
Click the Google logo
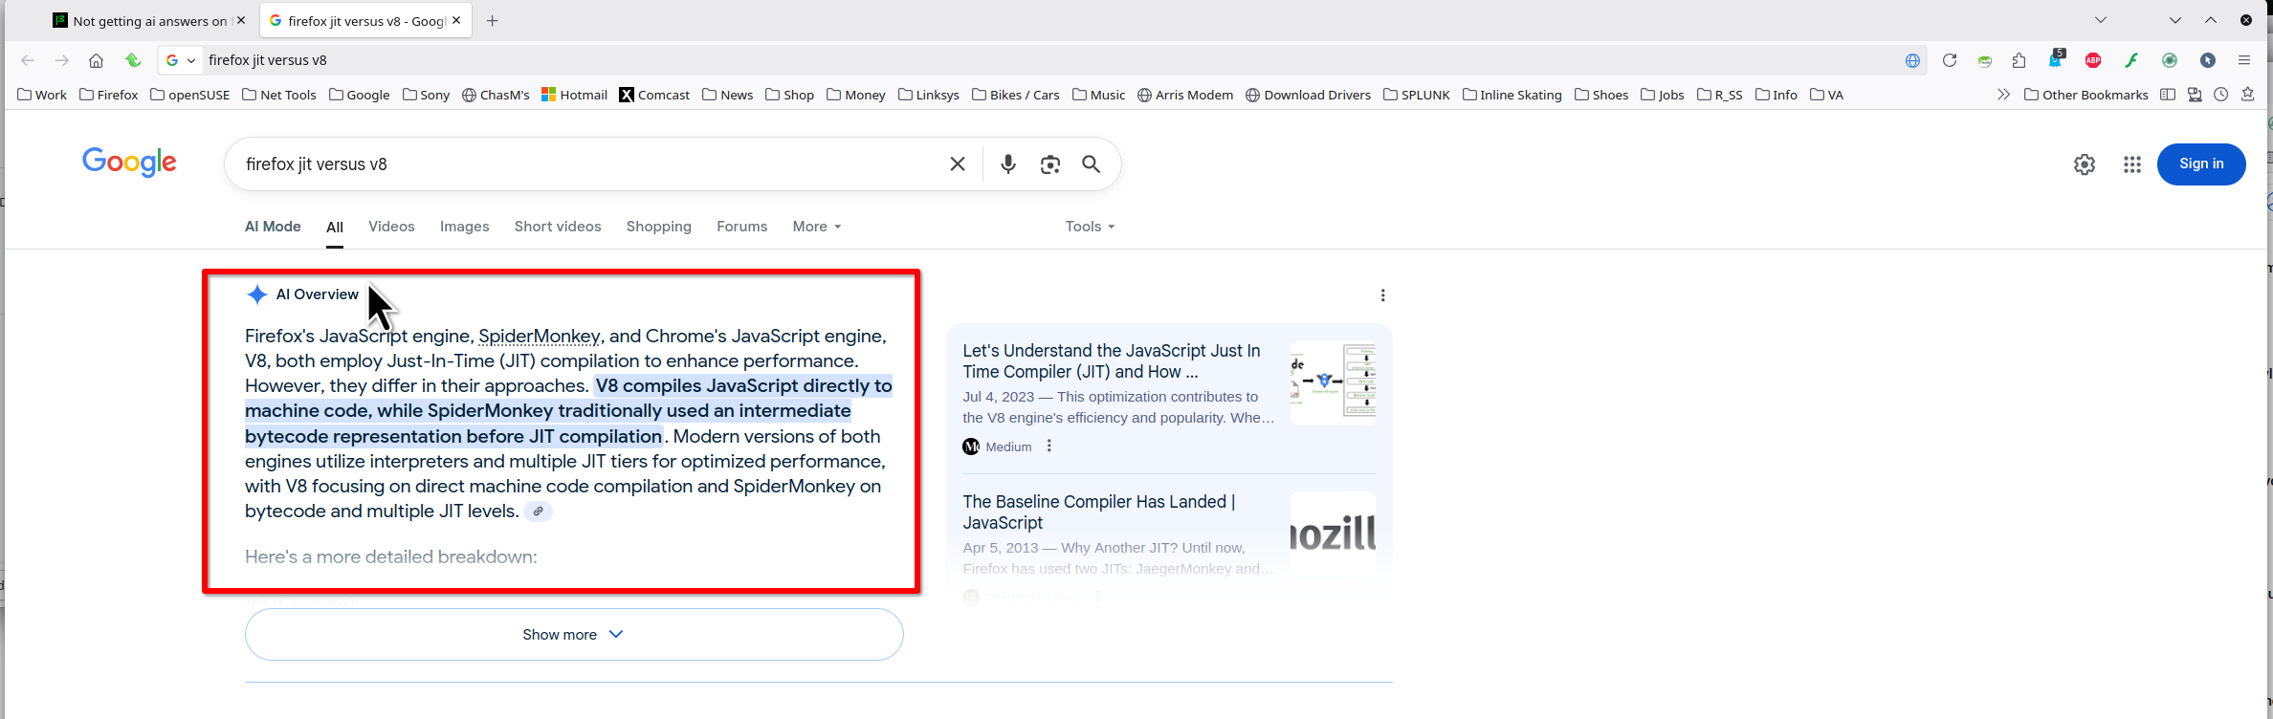(x=129, y=163)
